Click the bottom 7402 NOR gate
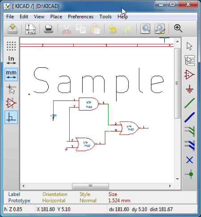The width and height of the screenshot is (201, 217). tap(86, 144)
